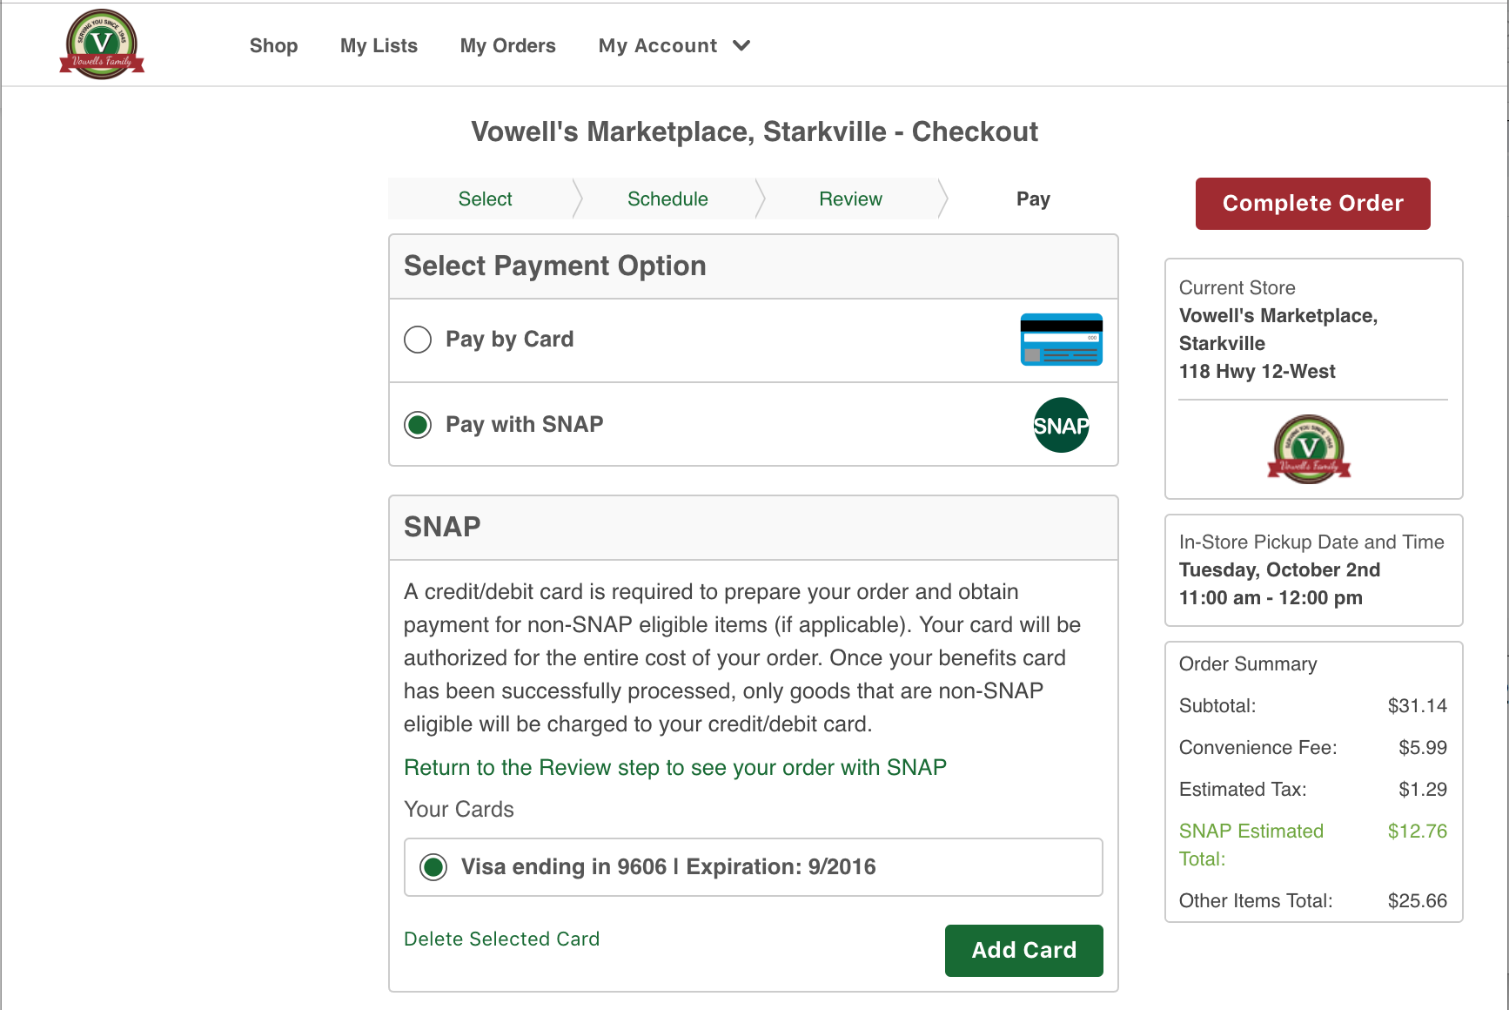Click the 118 Hwy 12-West address

pyautogui.click(x=1257, y=372)
